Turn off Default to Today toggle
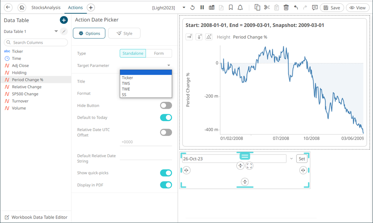Image resolution: width=373 pixels, height=223 pixels. [166, 118]
